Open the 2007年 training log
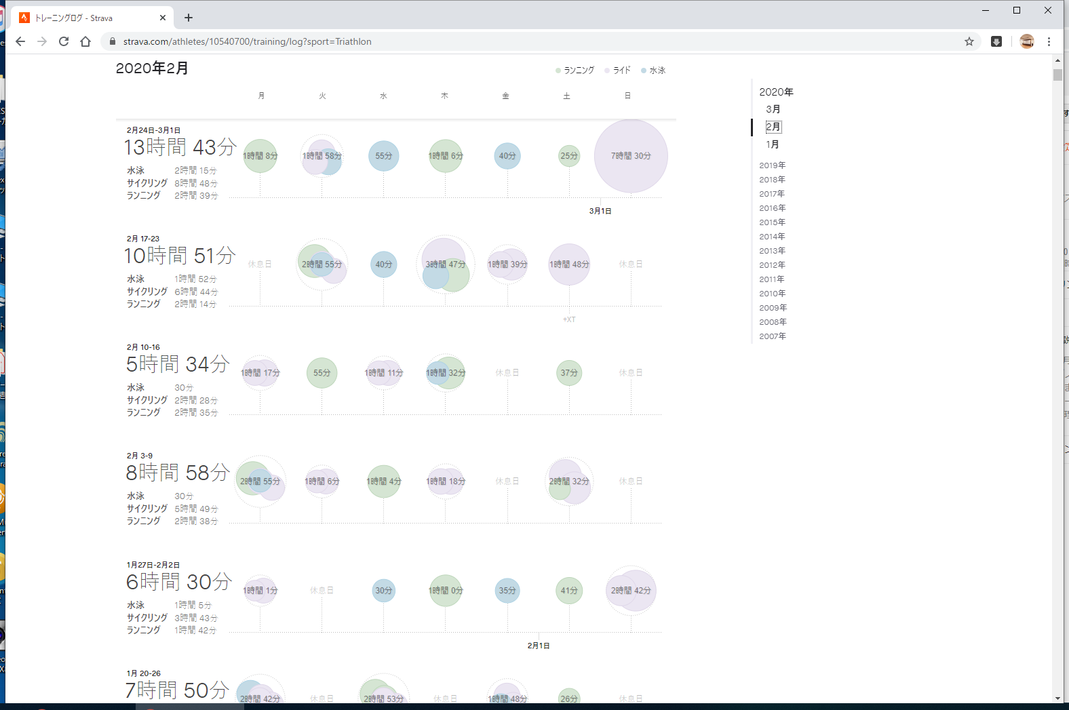1069x710 pixels. pos(772,336)
